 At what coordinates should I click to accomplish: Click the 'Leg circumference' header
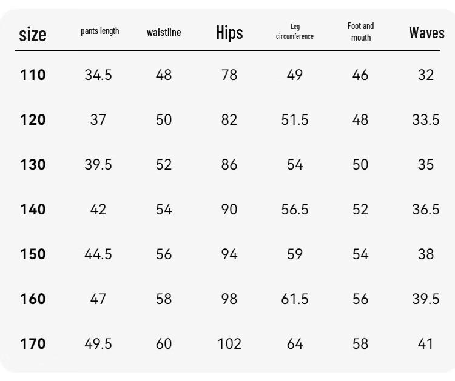[294, 31]
